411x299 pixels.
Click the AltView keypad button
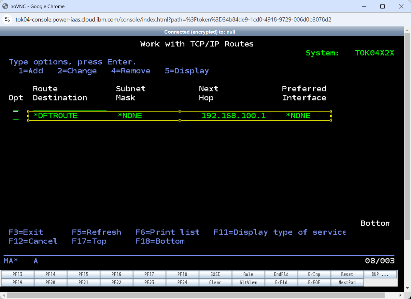248,282
